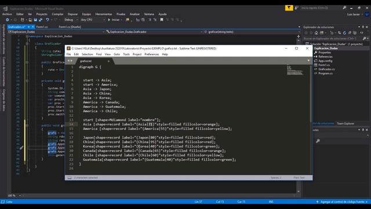
Task: Select Program.cs in Solution Explorer
Action: coord(325,74)
